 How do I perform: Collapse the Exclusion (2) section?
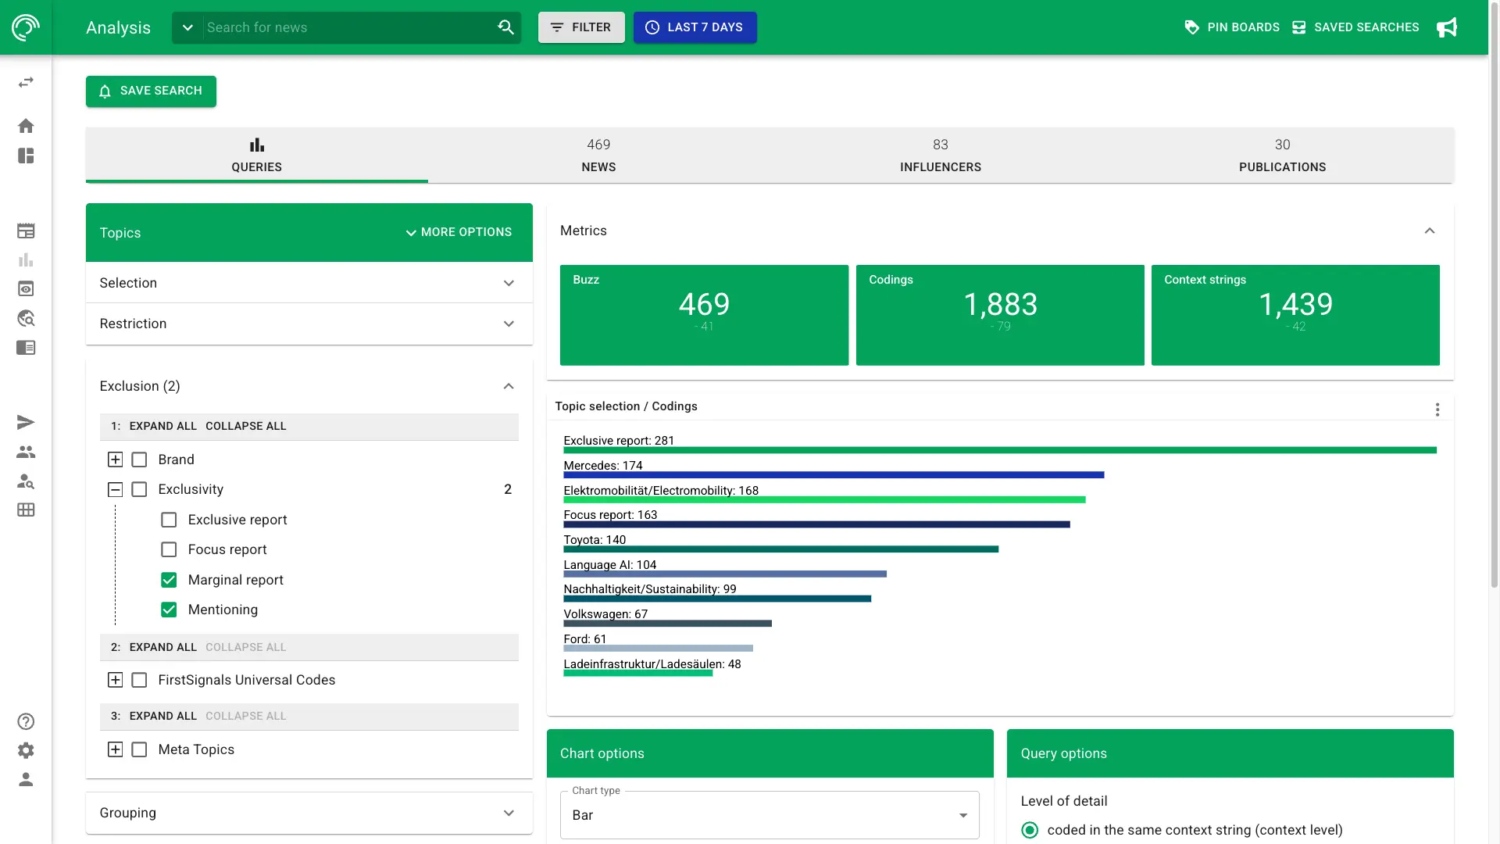click(x=309, y=386)
